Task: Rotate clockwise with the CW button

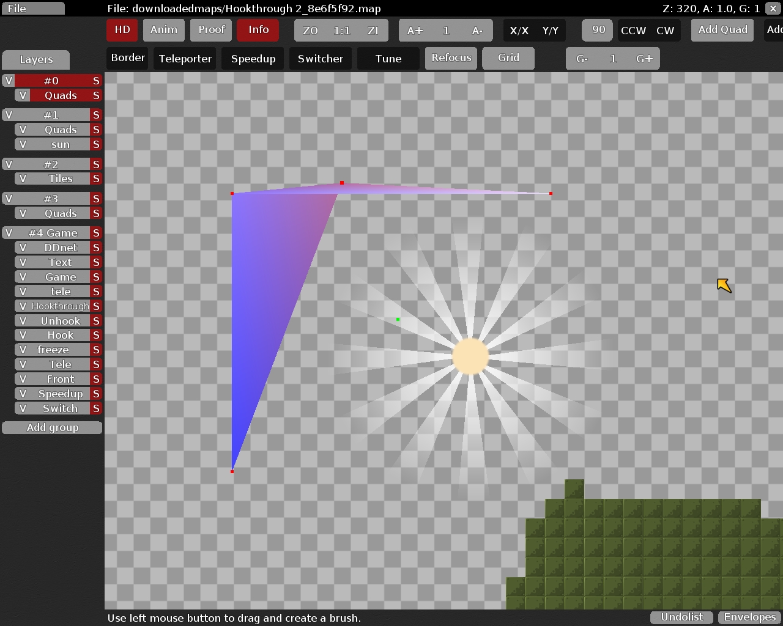Action: [665, 31]
